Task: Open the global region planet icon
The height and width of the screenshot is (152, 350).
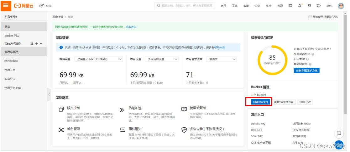Action: (42, 6)
